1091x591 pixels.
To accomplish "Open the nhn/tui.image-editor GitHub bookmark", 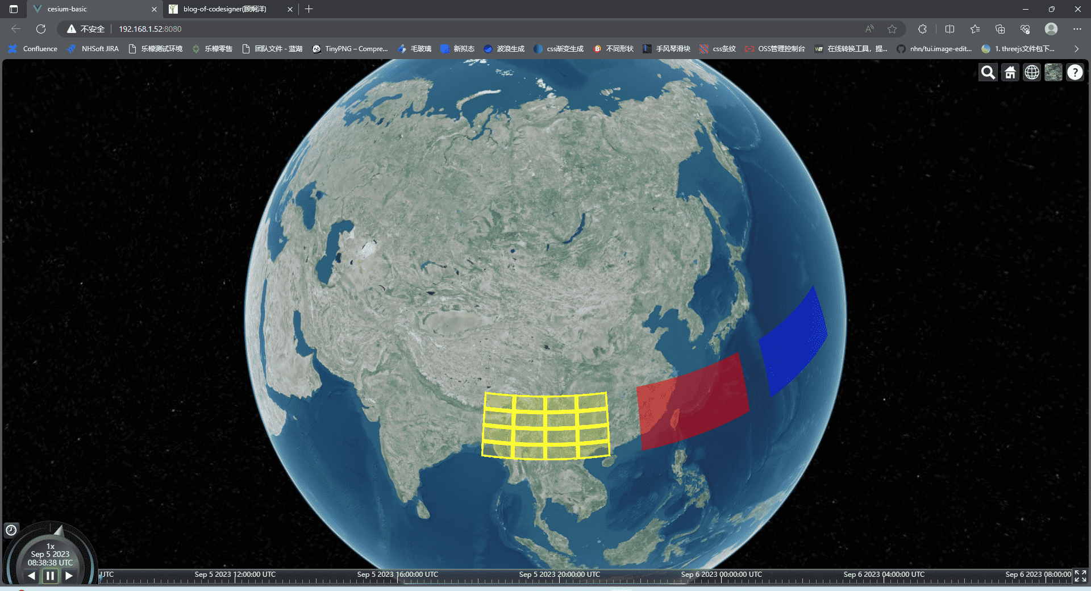I will [934, 49].
